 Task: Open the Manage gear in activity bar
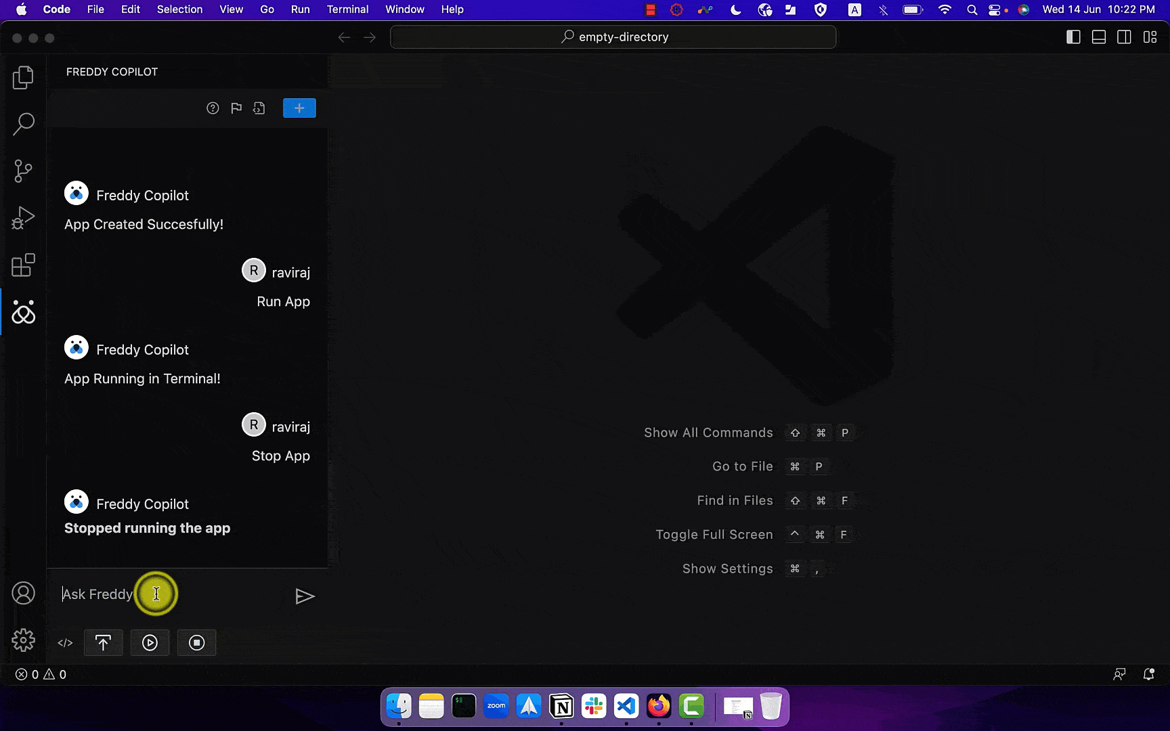click(23, 640)
